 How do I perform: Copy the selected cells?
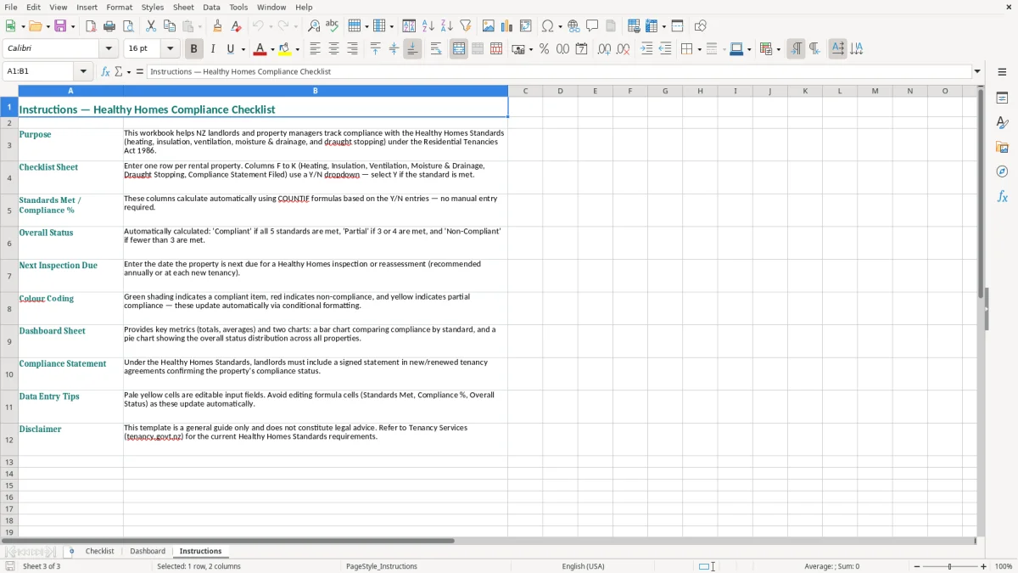(x=170, y=26)
